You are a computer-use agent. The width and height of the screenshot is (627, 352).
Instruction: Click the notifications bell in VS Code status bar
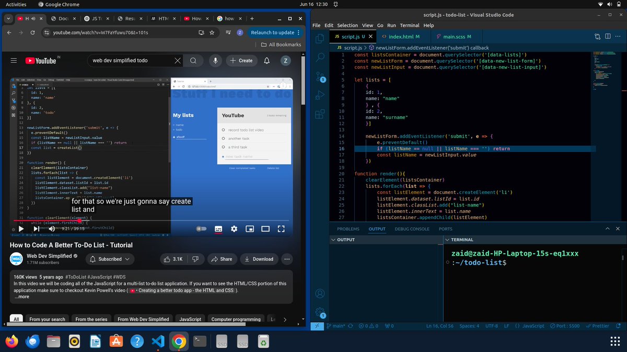click(x=619, y=326)
